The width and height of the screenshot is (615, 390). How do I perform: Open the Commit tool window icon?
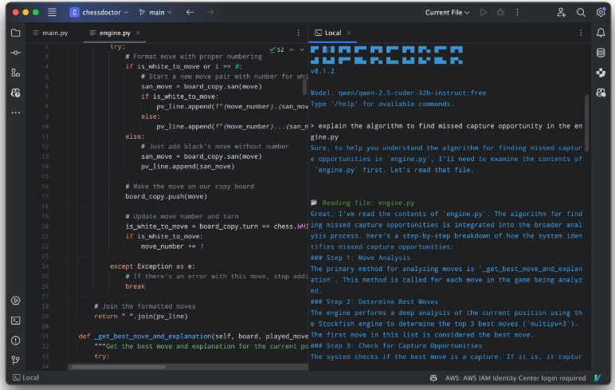click(x=16, y=53)
